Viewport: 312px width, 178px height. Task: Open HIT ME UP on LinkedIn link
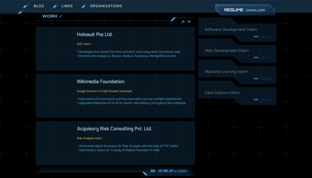point(173,171)
